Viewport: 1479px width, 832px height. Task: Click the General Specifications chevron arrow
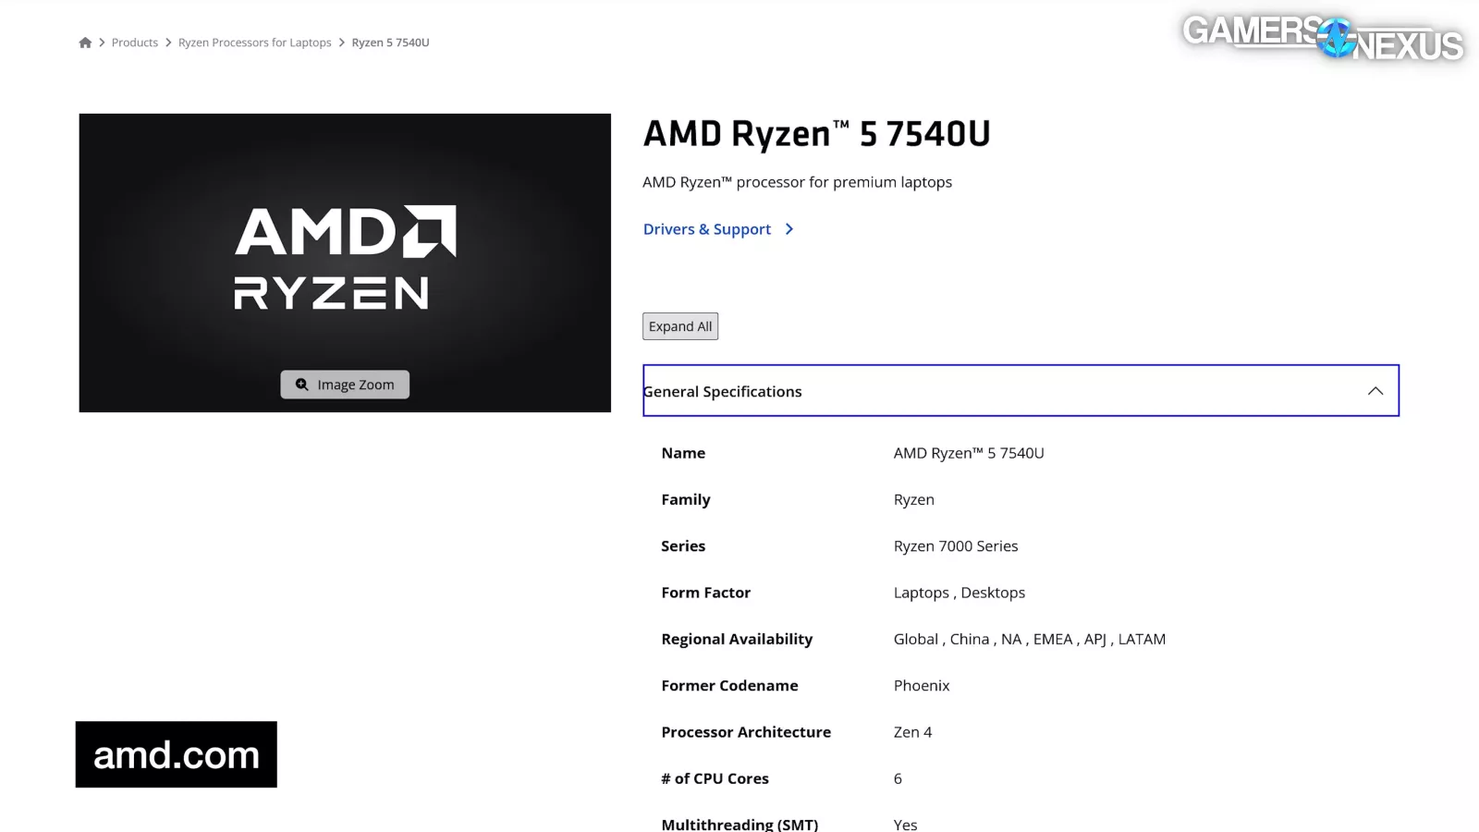pos(1375,391)
